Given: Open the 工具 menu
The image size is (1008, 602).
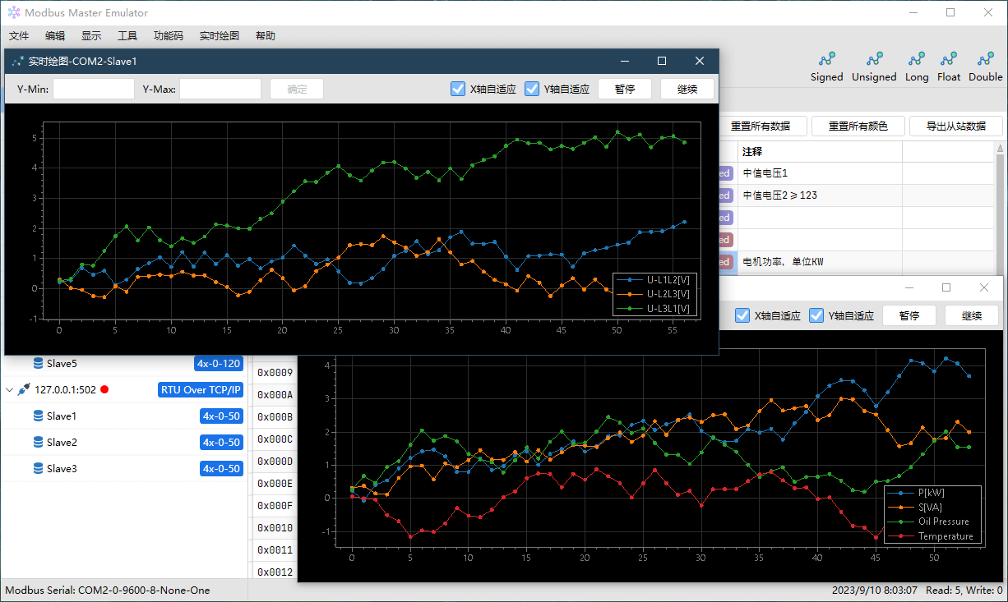Looking at the screenshot, I should point(127,36).
